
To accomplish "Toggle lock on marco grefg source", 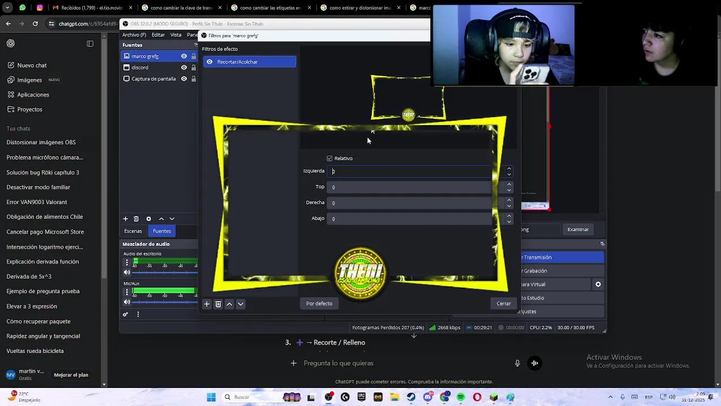I will (x=194, y=56).
